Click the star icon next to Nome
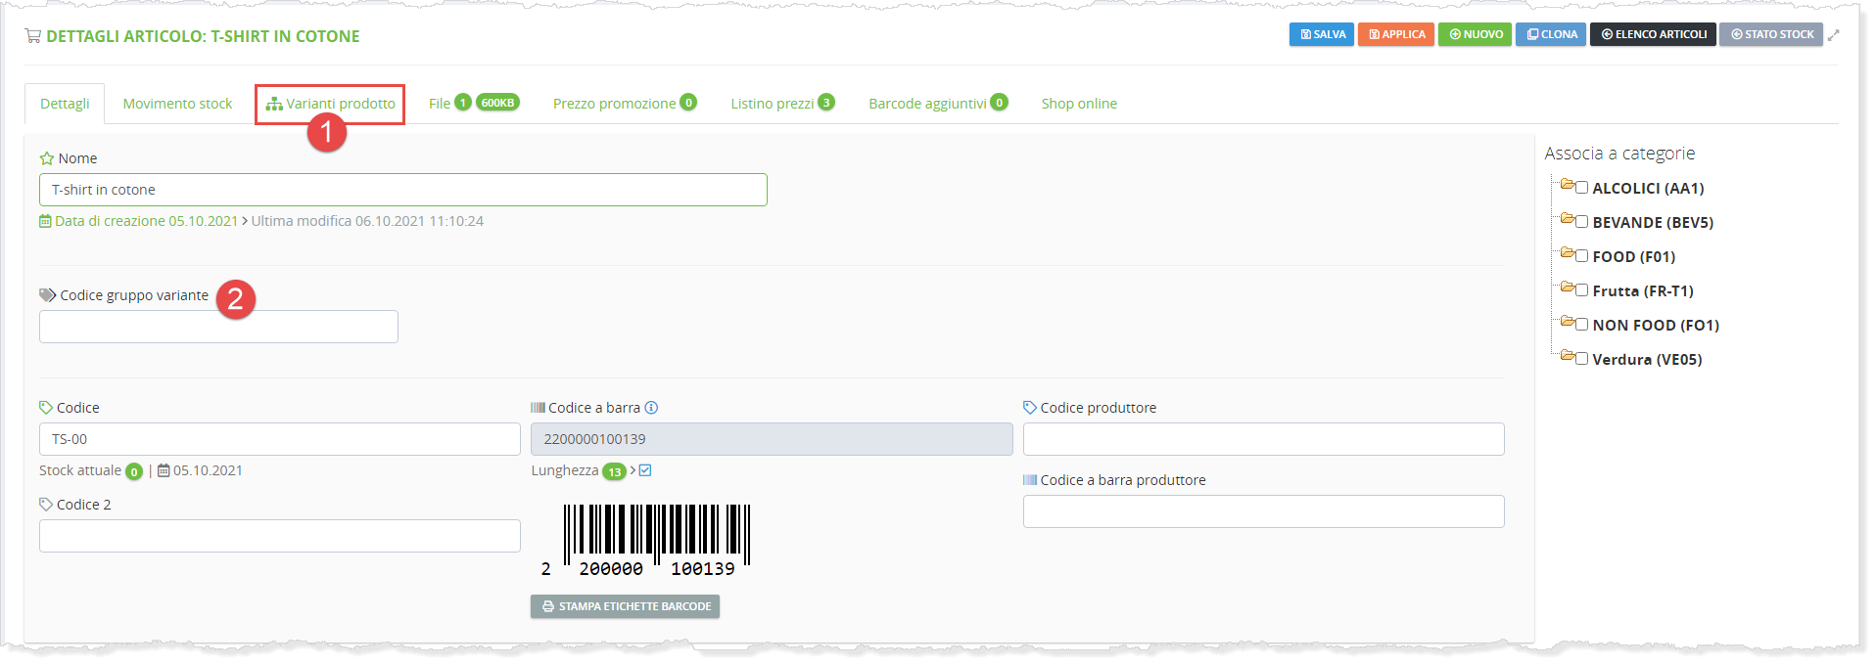The width and height of the screenshot is (1876, 665). 46,158
